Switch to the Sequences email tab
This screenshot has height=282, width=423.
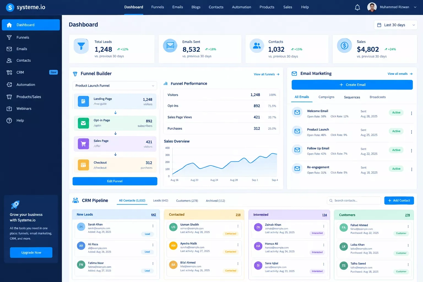coord(352,97)
